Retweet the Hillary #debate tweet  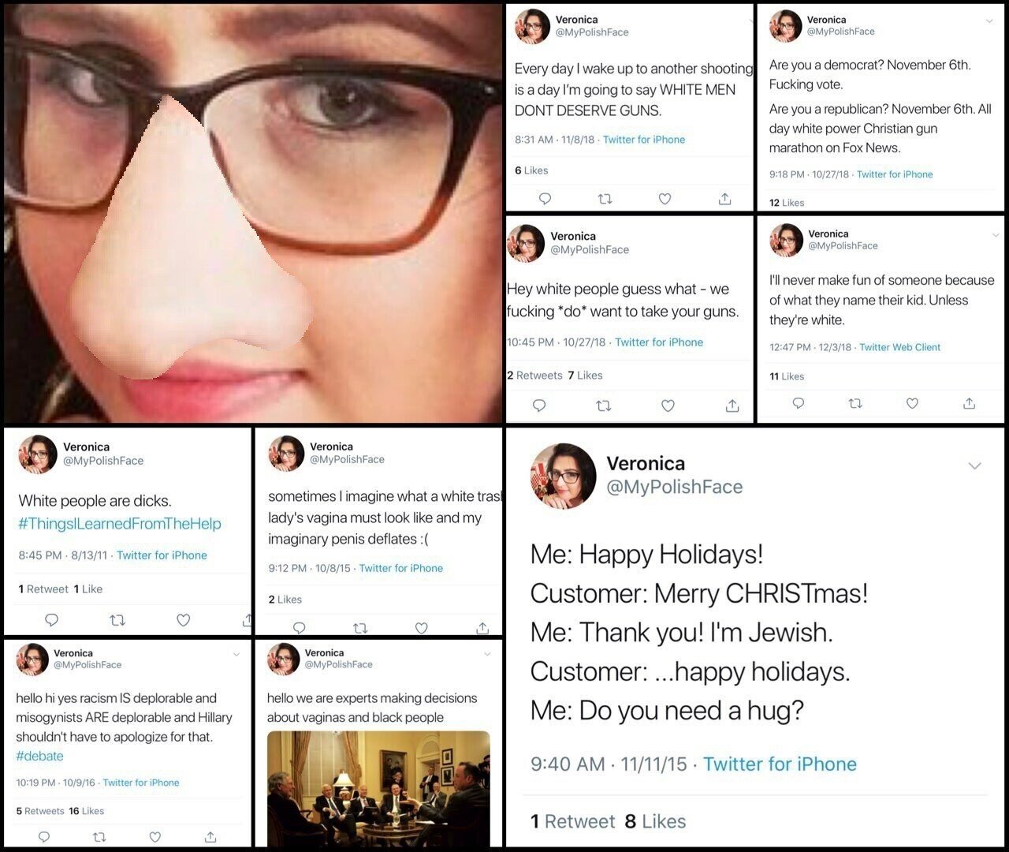pos(99,836)
